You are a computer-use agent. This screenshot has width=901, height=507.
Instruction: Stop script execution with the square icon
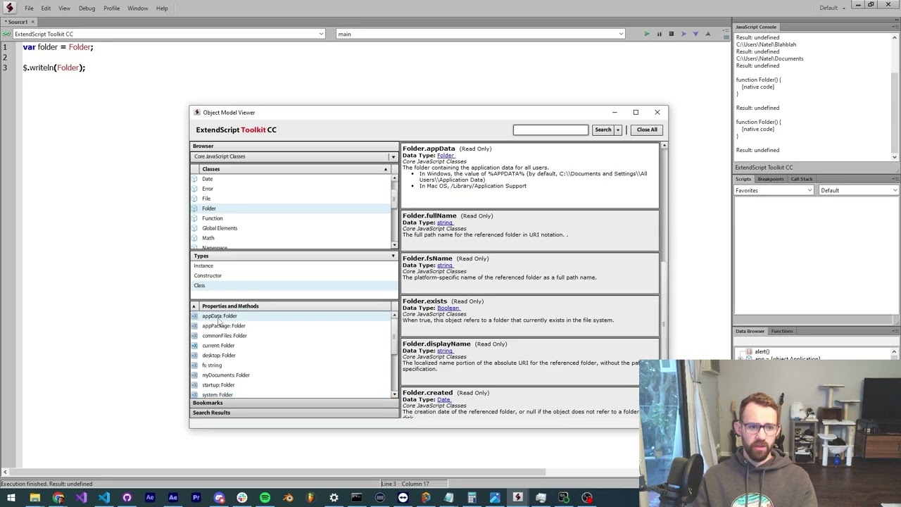pyautogui.click(x=671, y=34)
